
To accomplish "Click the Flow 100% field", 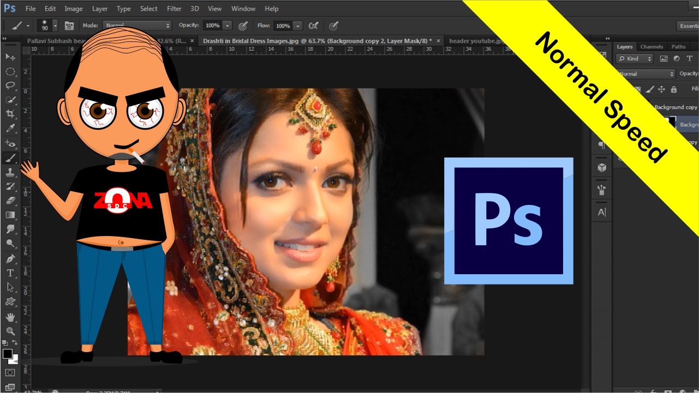I will [283, 26].
